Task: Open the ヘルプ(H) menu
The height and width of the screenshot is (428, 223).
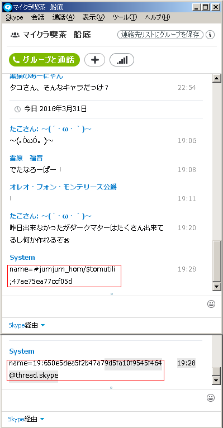Action: [x=158, y=17]
